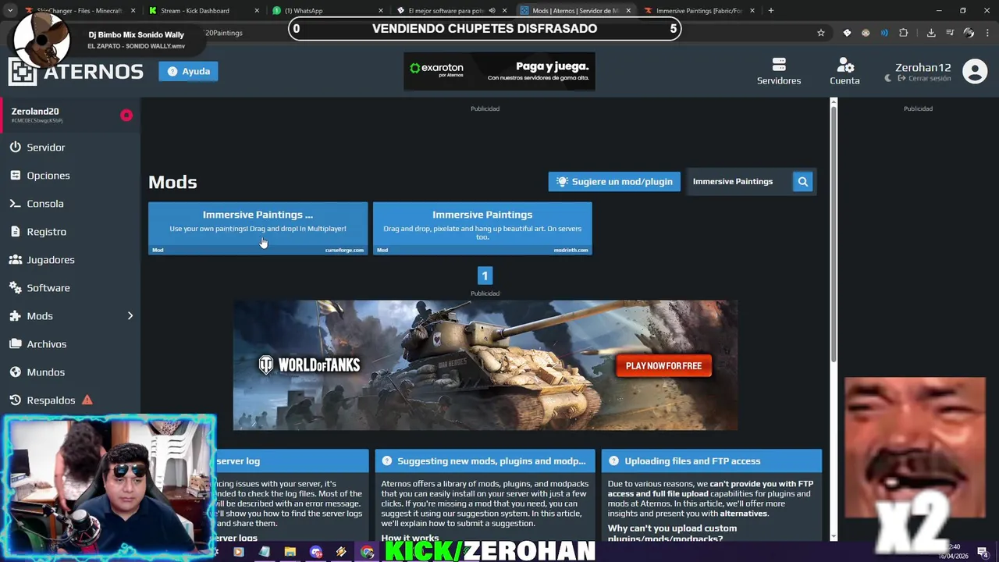Click the lightbulb icon on Sugiere un mod/plugin
The image size is (999, 562).
click(562, 181)
